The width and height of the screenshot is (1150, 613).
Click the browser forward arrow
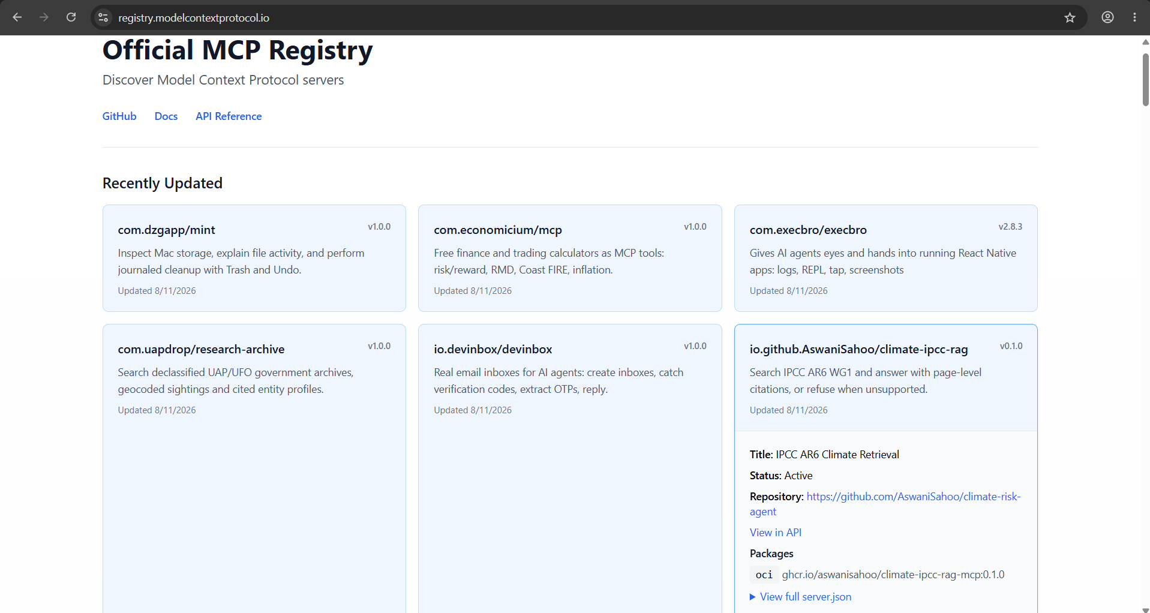tap(44, 17)
